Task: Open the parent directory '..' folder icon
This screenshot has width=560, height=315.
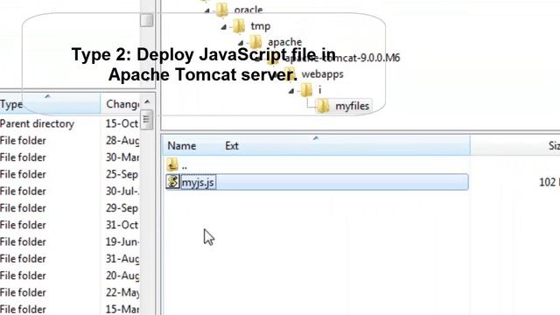Action: pos(172,164)
